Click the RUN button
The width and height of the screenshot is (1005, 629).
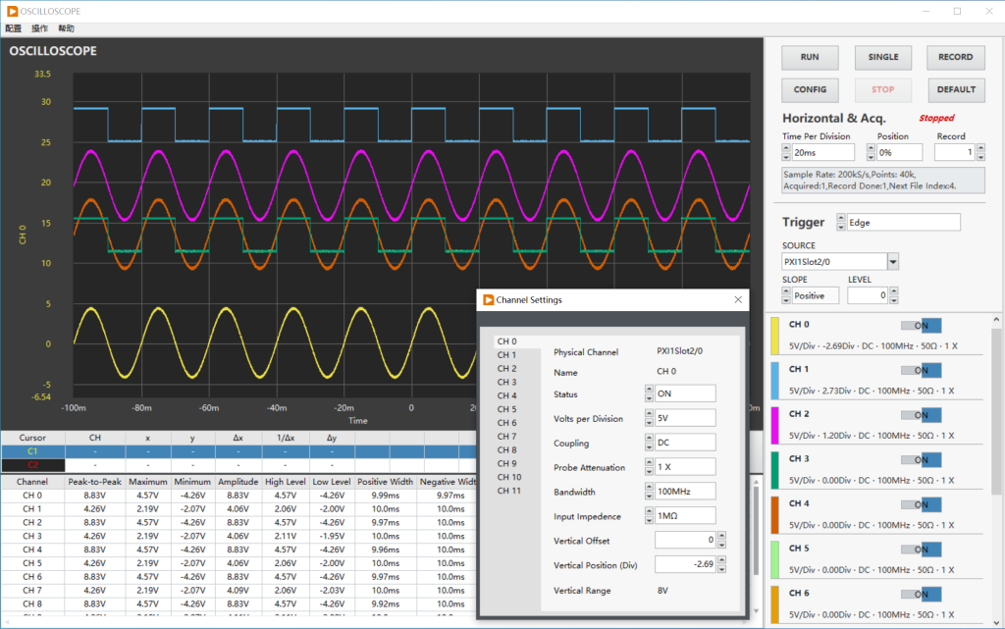coord(810,58)
